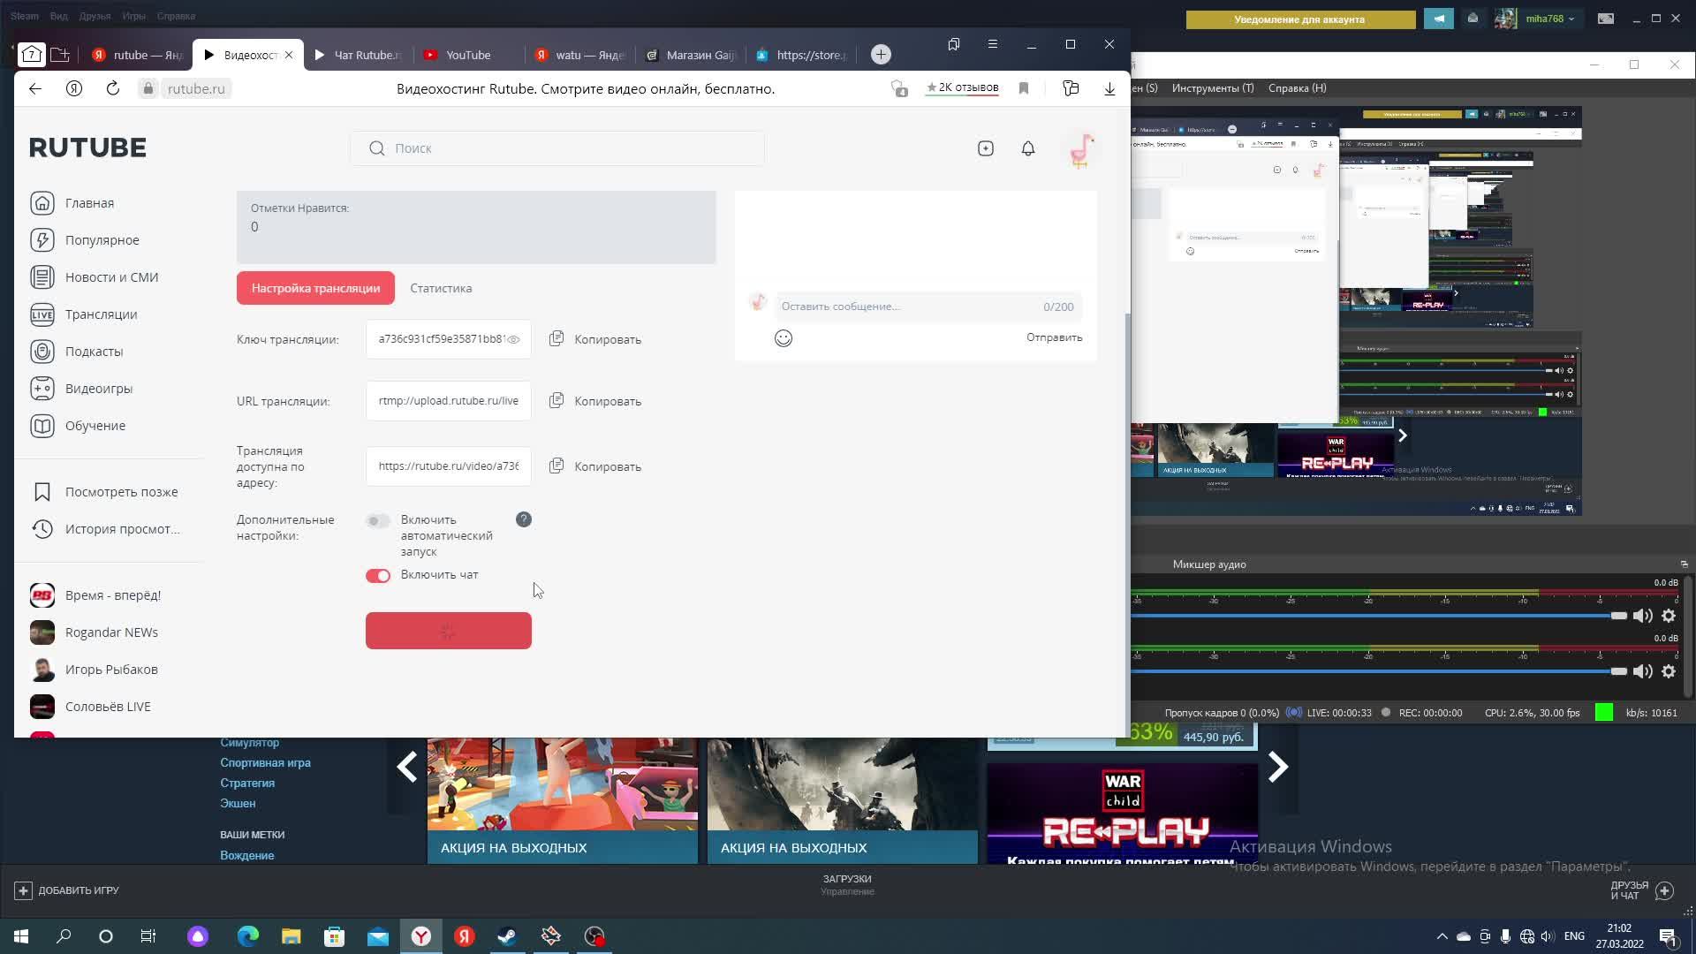Click the upload video plus icon

[x=986, y=148]
